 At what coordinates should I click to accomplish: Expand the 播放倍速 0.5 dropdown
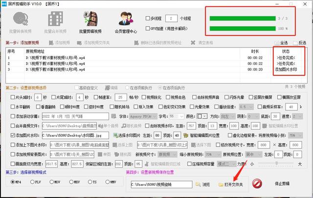click(246, 107)
